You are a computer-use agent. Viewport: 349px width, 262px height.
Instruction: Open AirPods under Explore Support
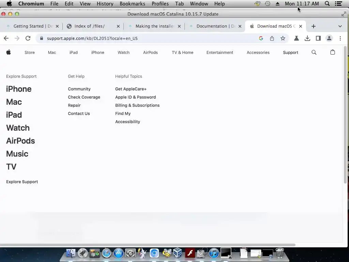click(x=20, y=141)
